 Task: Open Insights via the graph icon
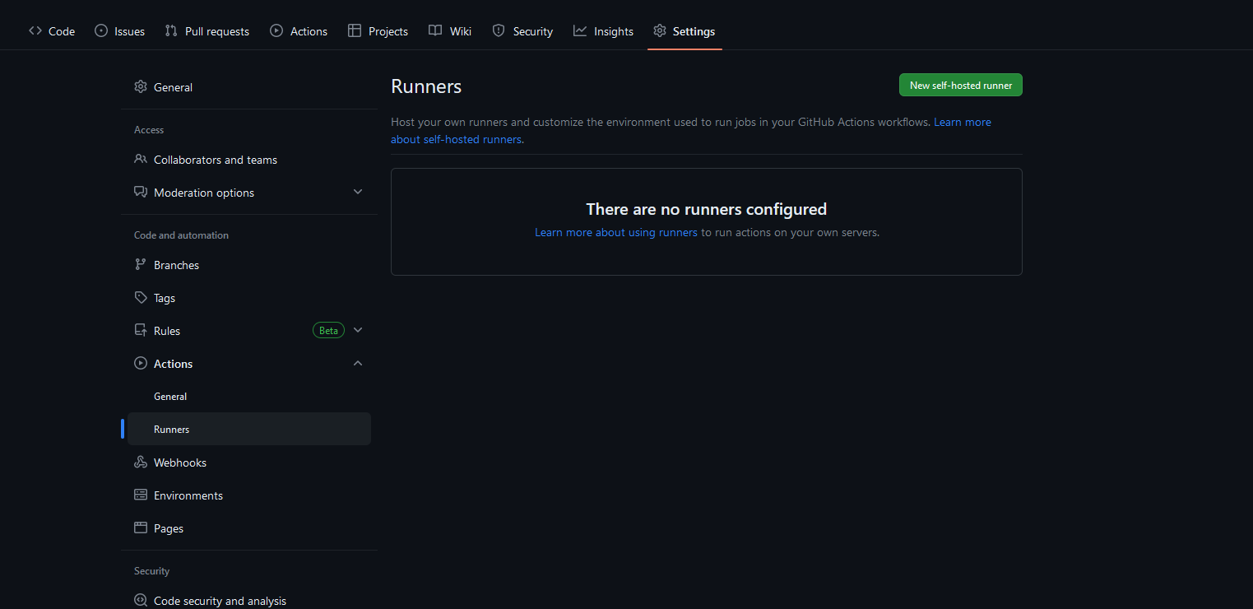tap(579, 30)
